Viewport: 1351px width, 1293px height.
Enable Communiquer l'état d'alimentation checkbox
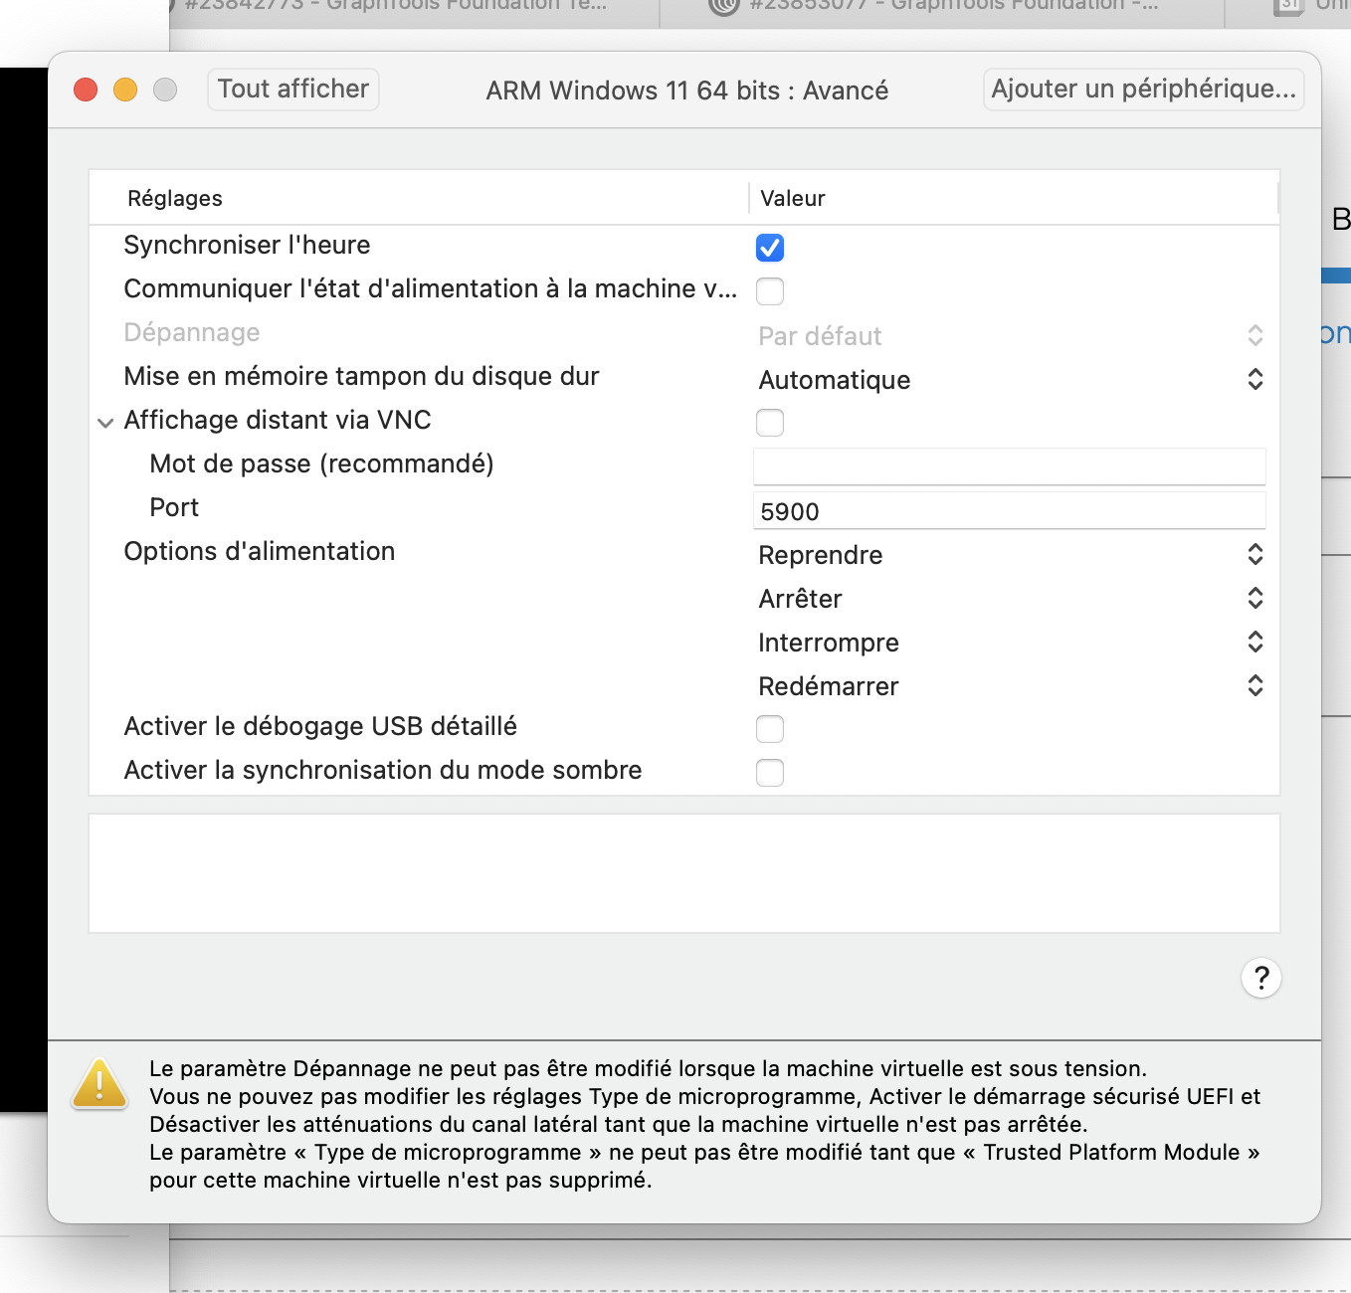[770, 291]
